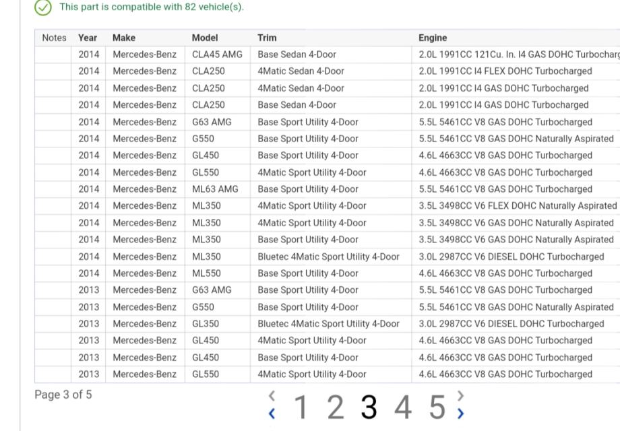Click the Make column header
Screen dimensions: 620x431
click(x=124, y=38)
